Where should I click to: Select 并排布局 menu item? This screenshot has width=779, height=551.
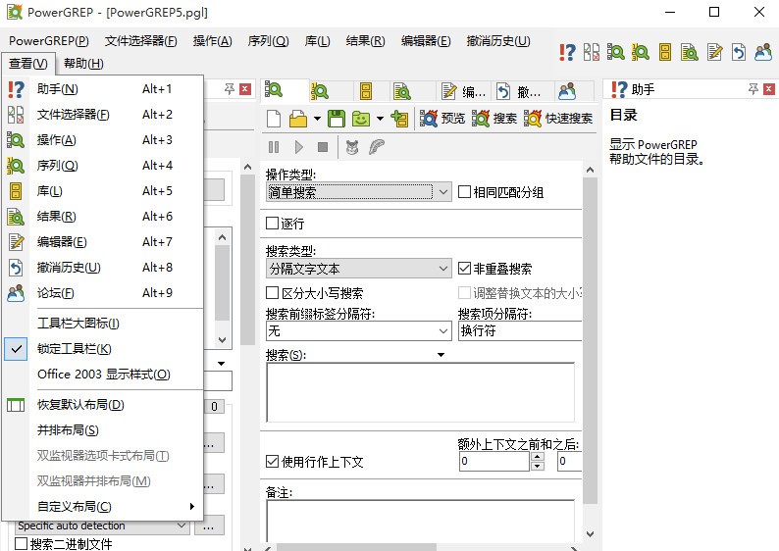click(x=103, y=430)
